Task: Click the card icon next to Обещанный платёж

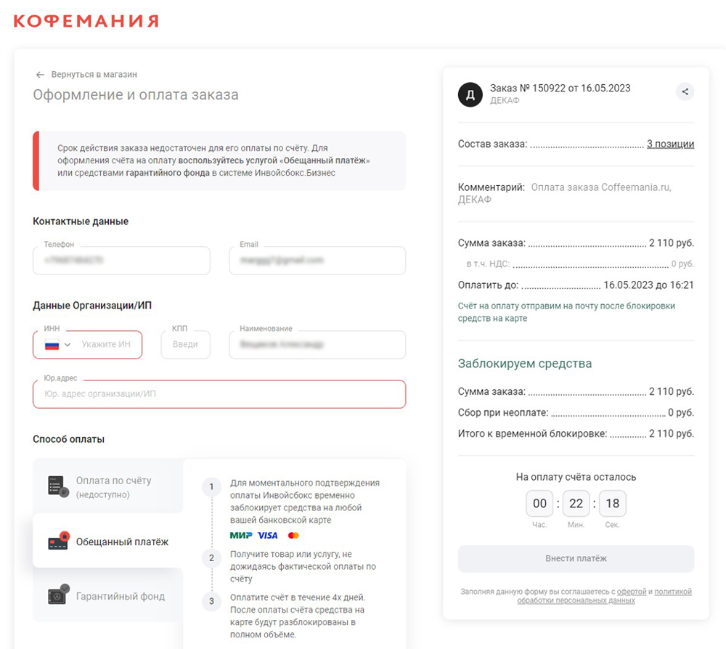Action: (x=58, y=541)
